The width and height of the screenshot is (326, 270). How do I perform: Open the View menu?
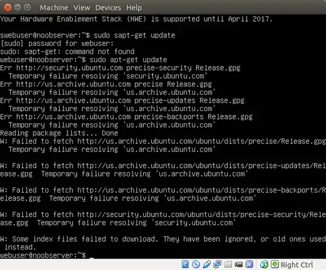(81, 8)
